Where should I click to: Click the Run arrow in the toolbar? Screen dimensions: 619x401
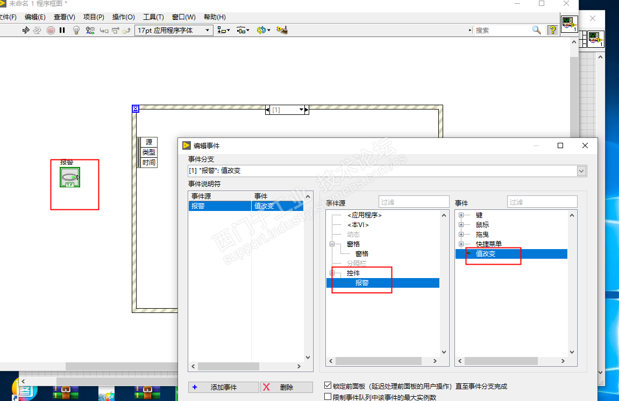tap(26, 31)
